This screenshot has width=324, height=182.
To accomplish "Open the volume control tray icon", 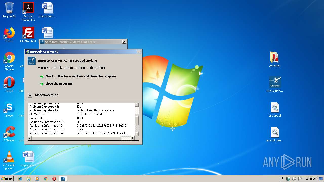I will point(294,179).
